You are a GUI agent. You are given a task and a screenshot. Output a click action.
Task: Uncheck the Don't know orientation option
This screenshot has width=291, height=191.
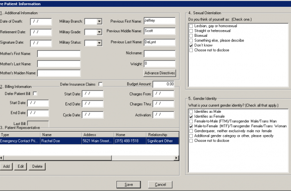coord(191,46)
